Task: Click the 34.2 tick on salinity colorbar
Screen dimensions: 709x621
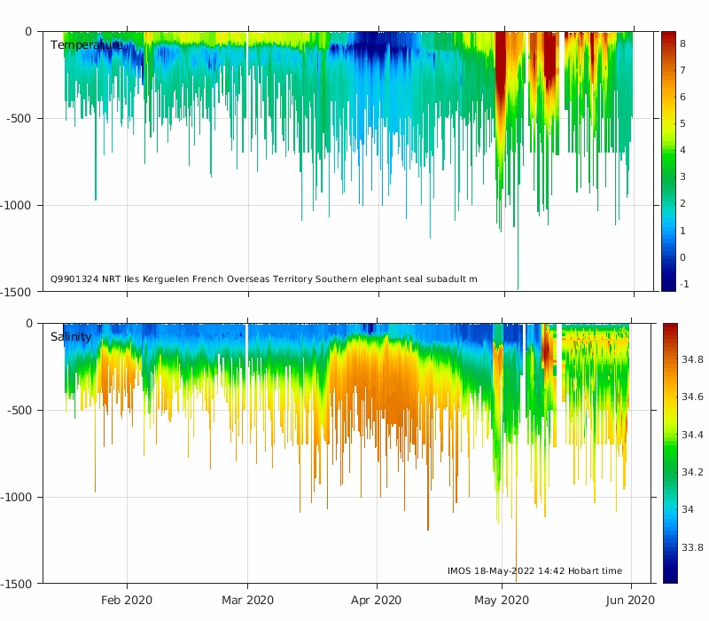Action: pos(692,472)
